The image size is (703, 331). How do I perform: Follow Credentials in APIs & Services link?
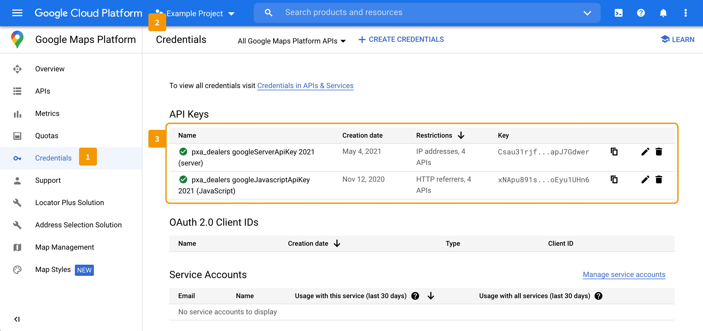[x=305, y=86]
